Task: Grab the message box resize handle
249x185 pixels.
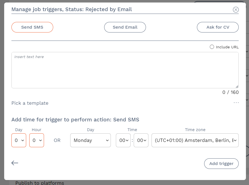Action: tap(237, 86)
